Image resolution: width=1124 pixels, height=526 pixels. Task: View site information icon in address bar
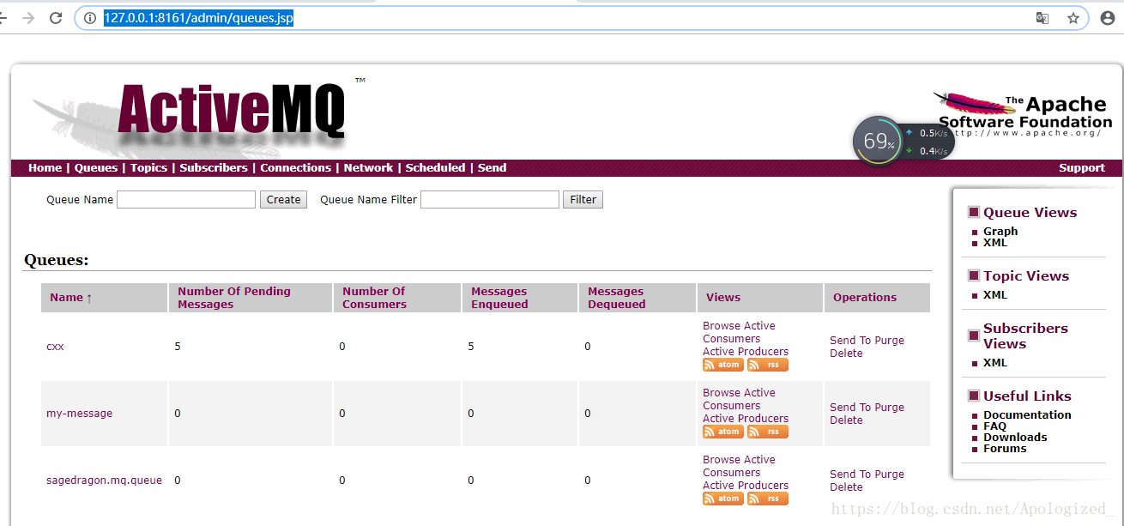click(x=90, y=18)
